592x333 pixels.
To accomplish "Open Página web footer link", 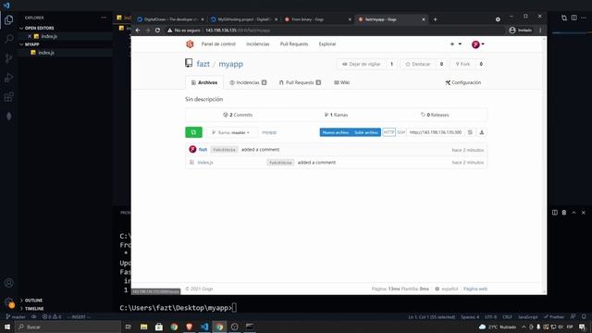I will click(x=475, y=289).
